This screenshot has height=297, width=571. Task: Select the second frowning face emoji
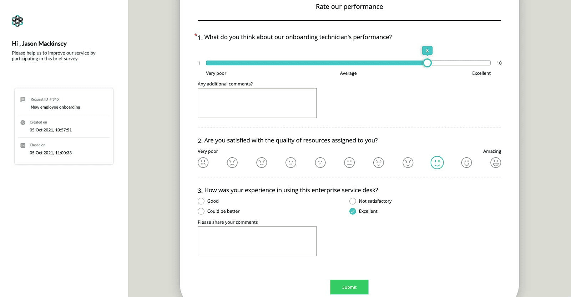[x=232, y=162]
